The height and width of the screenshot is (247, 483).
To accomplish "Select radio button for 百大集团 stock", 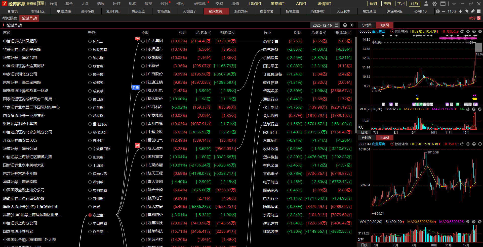I will pyautogui.click(x=143, y=41).
